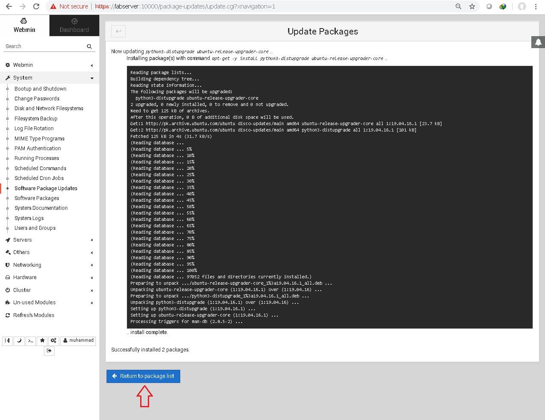Click the zoom magnifier icon in address bar
The image size is (545, 420).
458,6
